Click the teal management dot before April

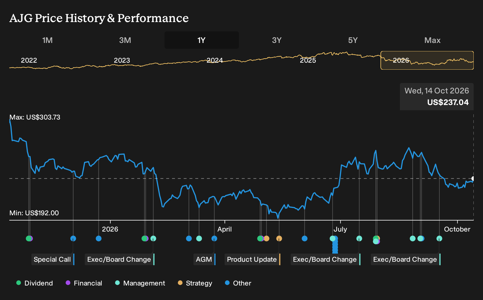(x=199, y=238)
